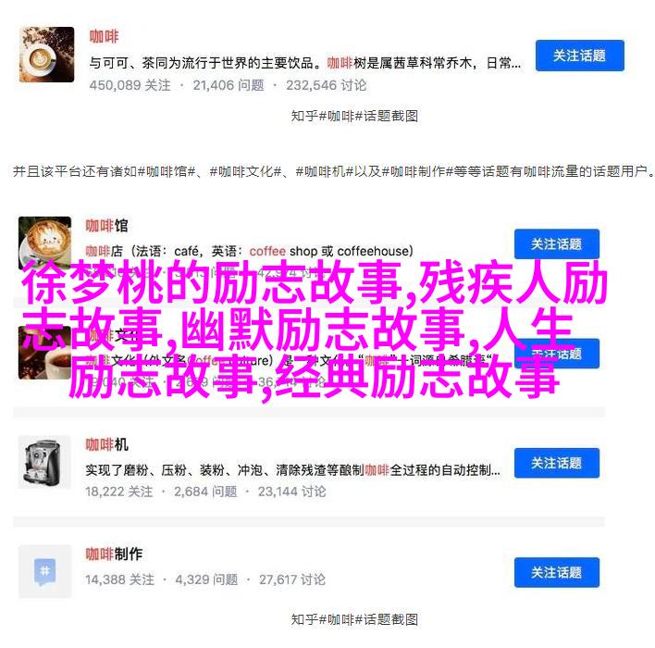Open the 咖啡机 topic title

click(x=106, y=444)
